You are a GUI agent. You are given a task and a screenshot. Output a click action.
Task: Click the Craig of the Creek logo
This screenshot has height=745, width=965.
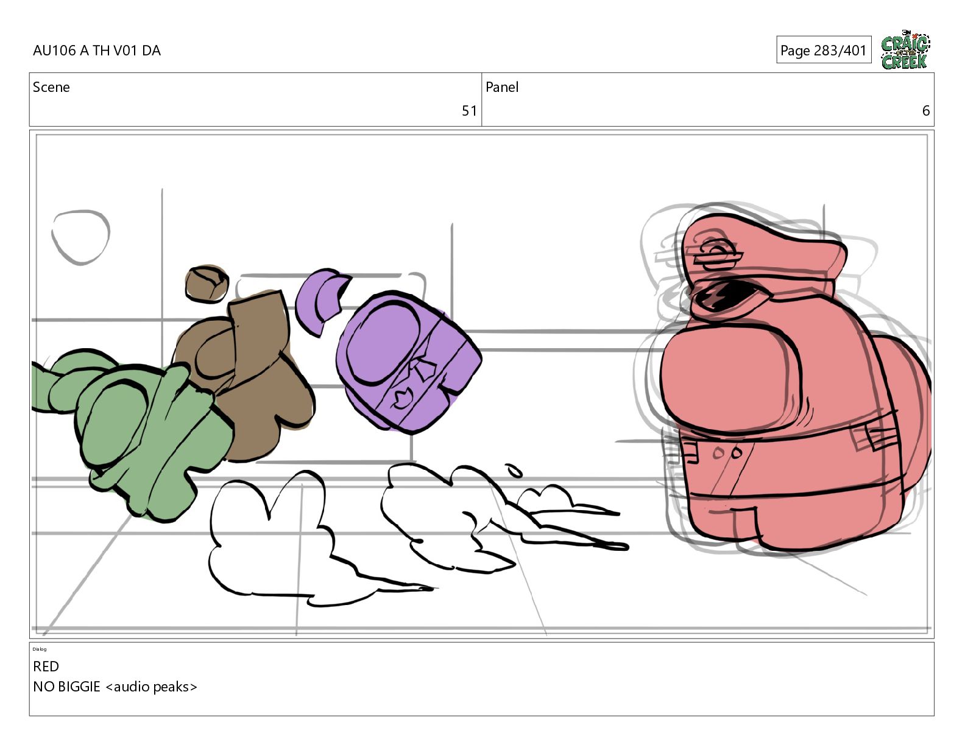905,49
